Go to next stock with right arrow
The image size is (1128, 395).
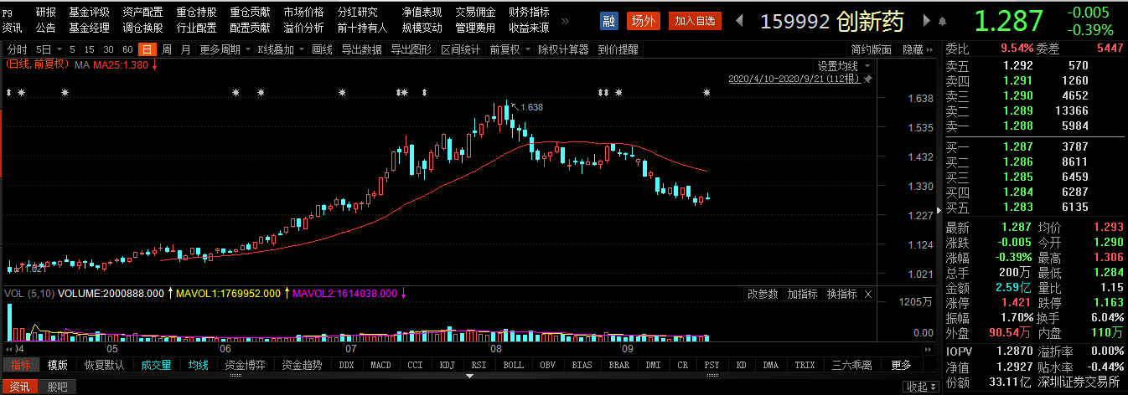click(926, 20)
